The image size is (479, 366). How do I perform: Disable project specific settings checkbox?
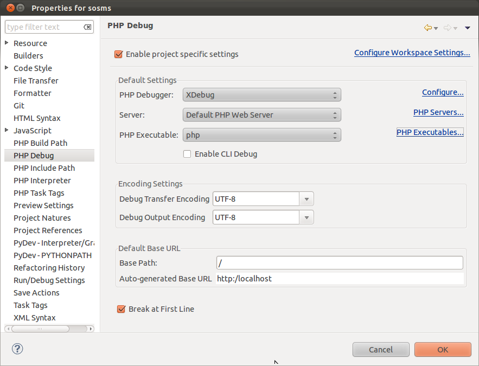(x=118, y=54)
